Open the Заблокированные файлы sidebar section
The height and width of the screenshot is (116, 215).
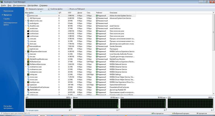10,24
